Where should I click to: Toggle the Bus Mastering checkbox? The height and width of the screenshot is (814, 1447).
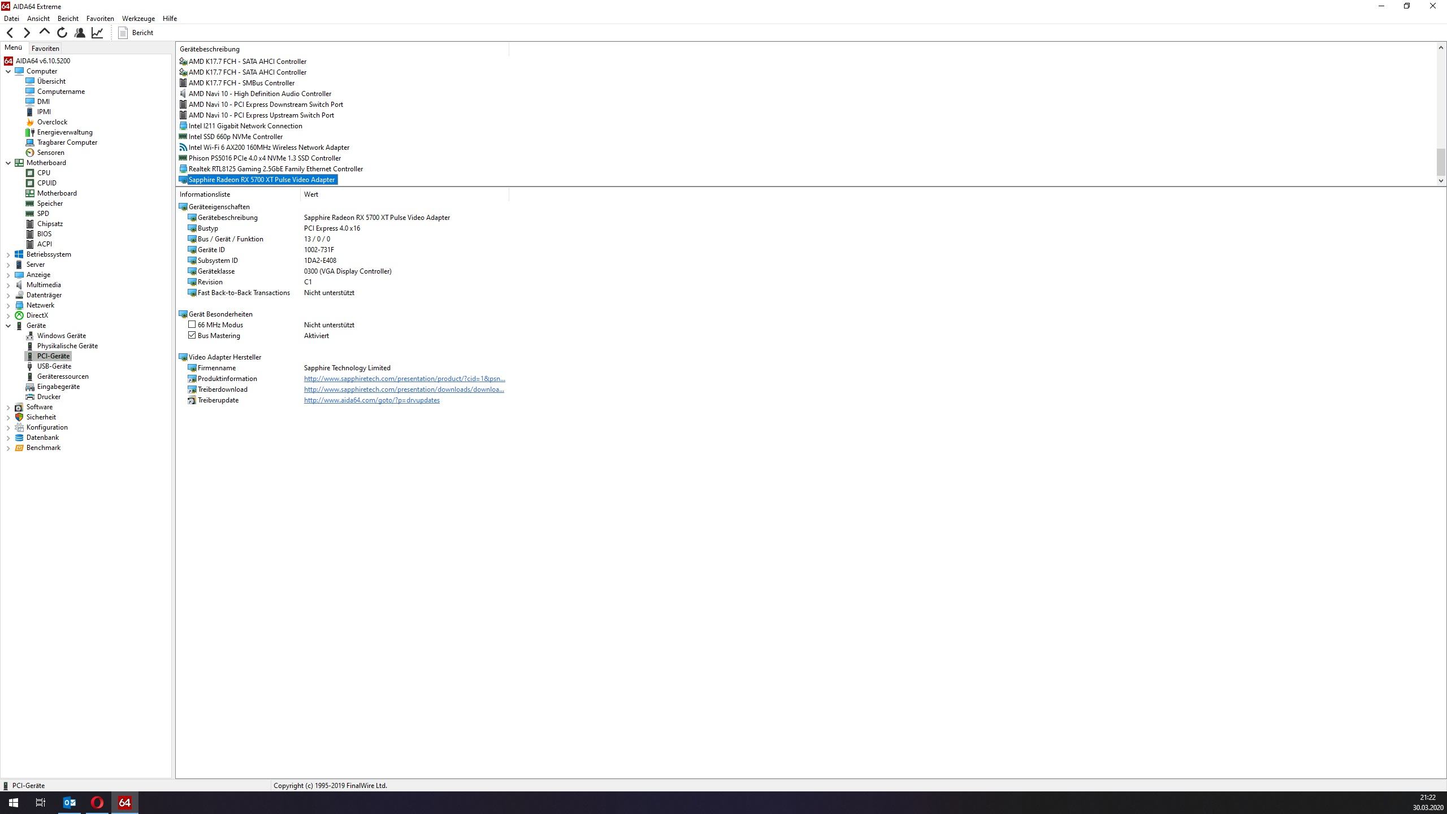click(192, 335)
